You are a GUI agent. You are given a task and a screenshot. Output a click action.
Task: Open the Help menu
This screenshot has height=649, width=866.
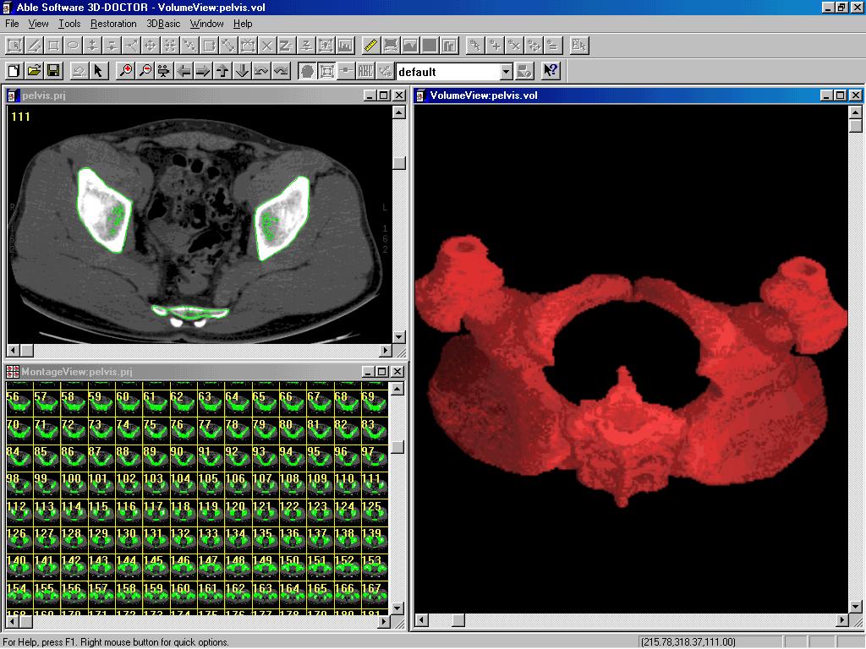(x=243, y=24)
